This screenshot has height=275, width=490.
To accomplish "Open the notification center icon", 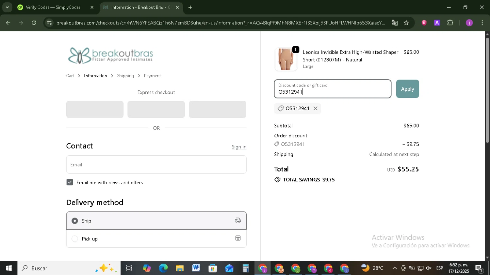I will [479, 268].
